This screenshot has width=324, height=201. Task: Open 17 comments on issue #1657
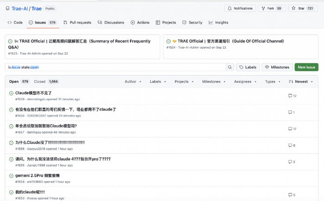click(293, 129)
